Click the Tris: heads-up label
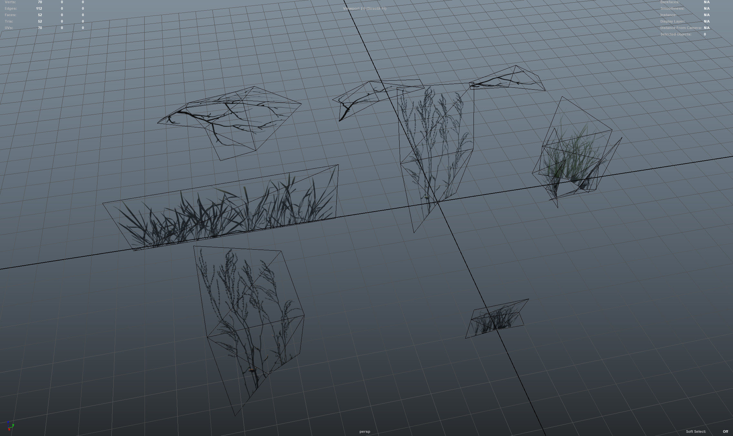Image resolution: width=733 pixels, height=436 pixels. [9, 21]
